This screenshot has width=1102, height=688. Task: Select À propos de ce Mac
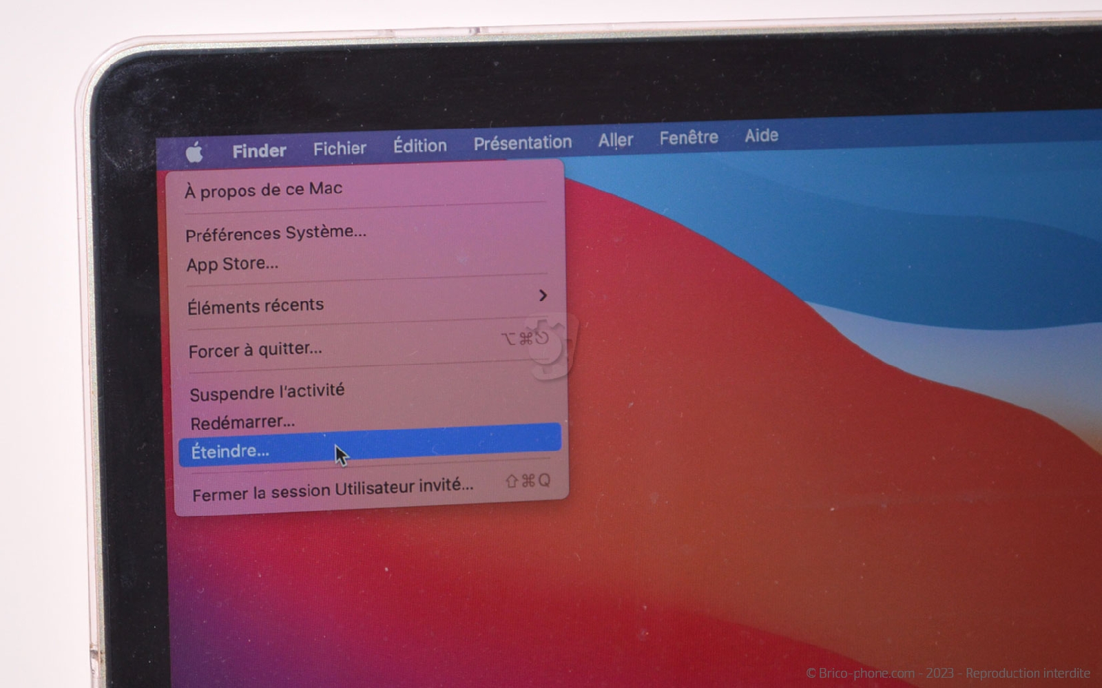263,189
